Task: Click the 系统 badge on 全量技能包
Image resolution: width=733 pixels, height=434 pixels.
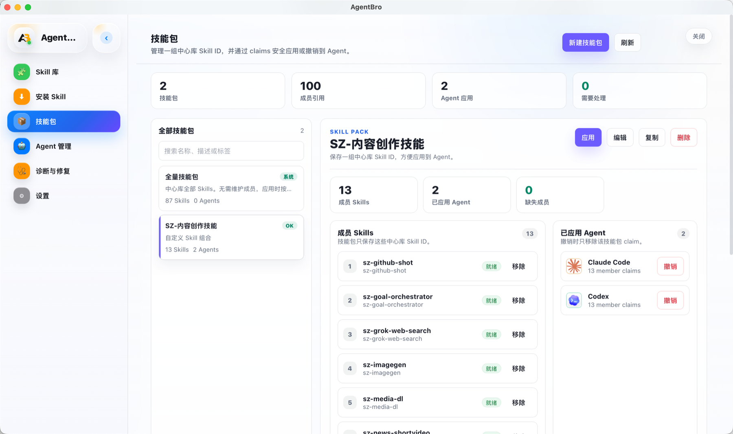Action: pos(288,177)
